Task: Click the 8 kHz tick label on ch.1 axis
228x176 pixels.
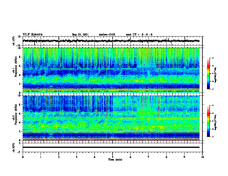Action: tap(20, 57)
